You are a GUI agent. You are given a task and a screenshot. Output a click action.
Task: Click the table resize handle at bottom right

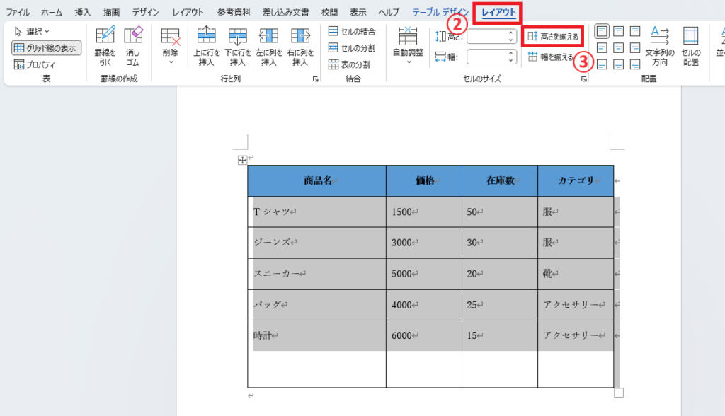pos(619,393)
